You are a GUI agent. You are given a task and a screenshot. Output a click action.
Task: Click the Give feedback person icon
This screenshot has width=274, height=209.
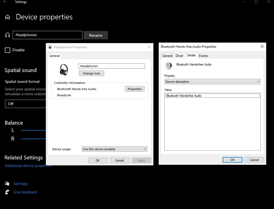pos(7,192)
